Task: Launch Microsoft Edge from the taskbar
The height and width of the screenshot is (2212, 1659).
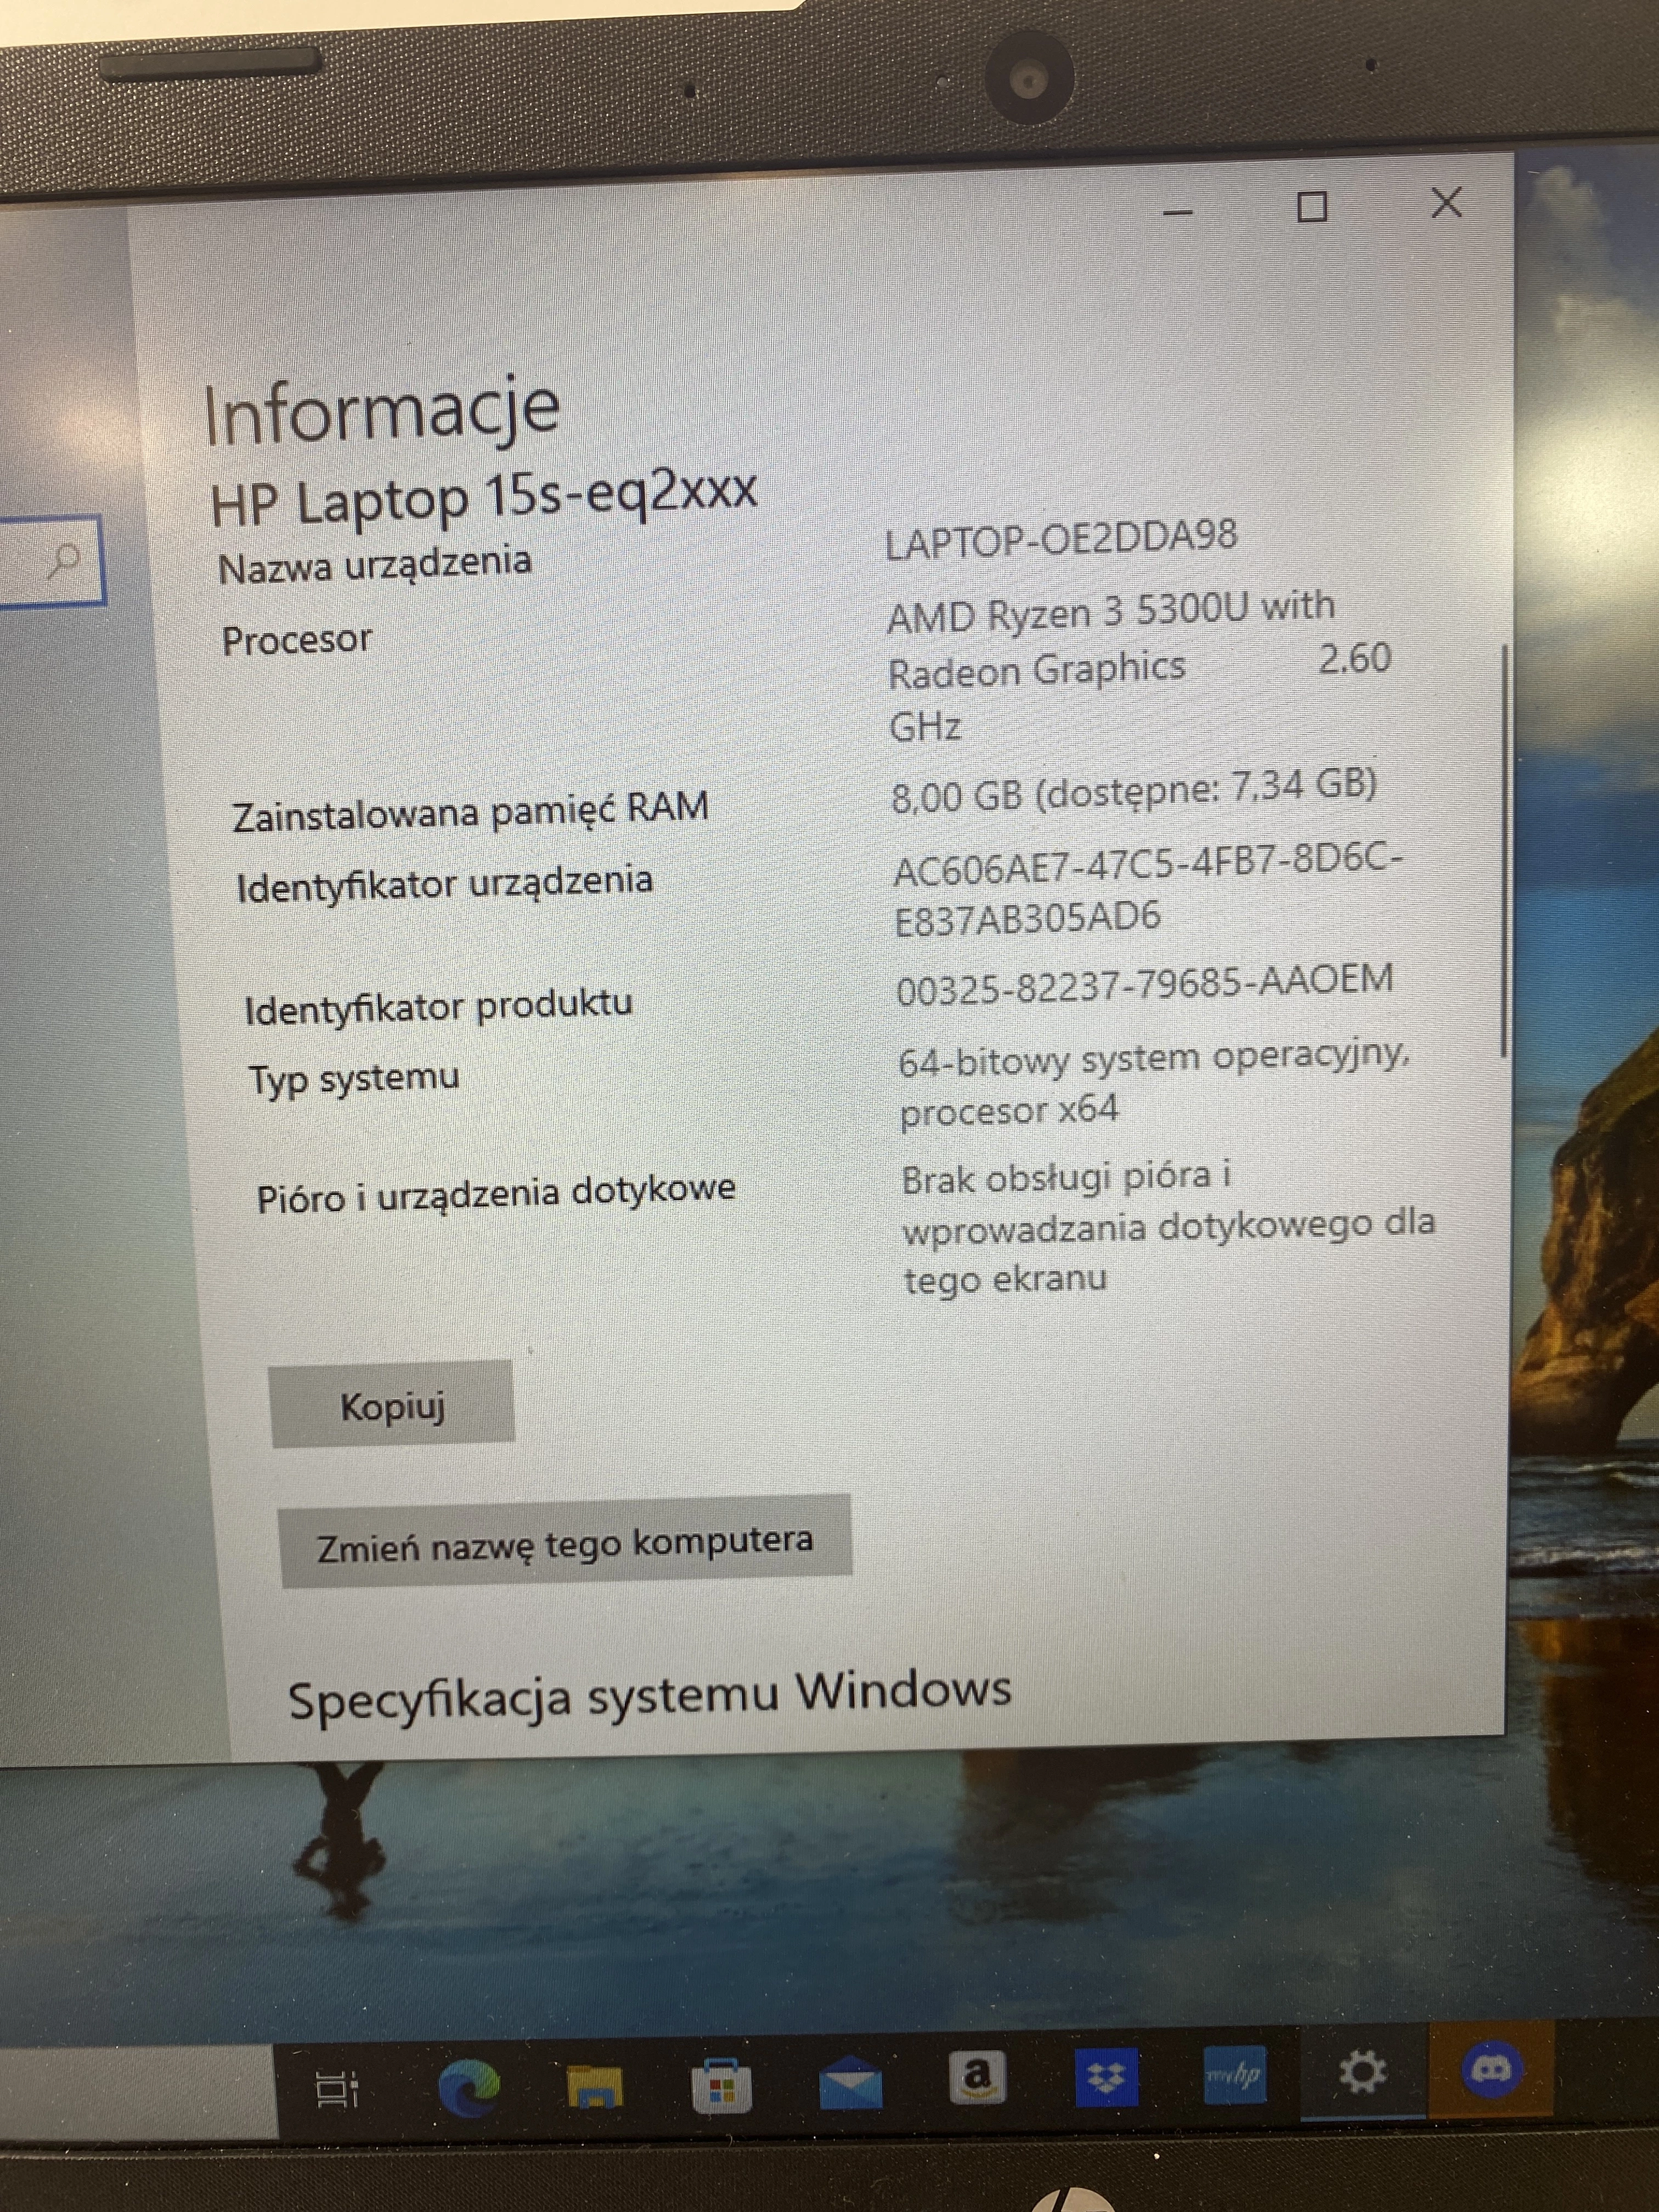Action: pos(468,2088)
